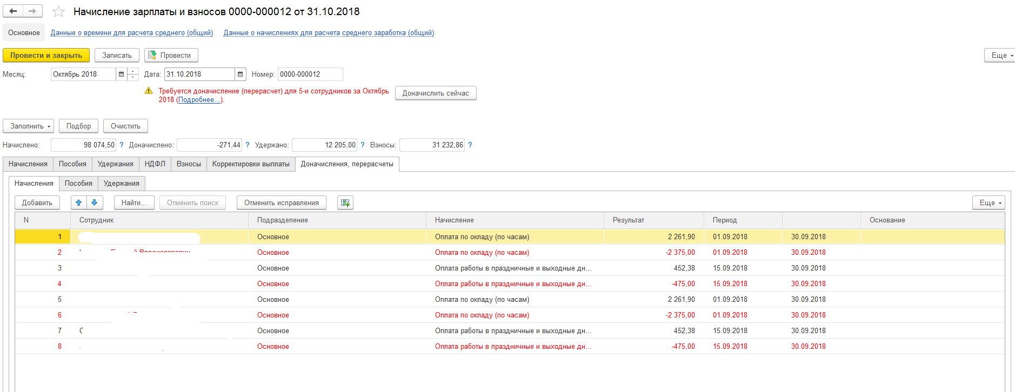Click the forward navigation arrow
This screenshot has height=392, width=1015.
pyautogui.click(x=32, y=11)
